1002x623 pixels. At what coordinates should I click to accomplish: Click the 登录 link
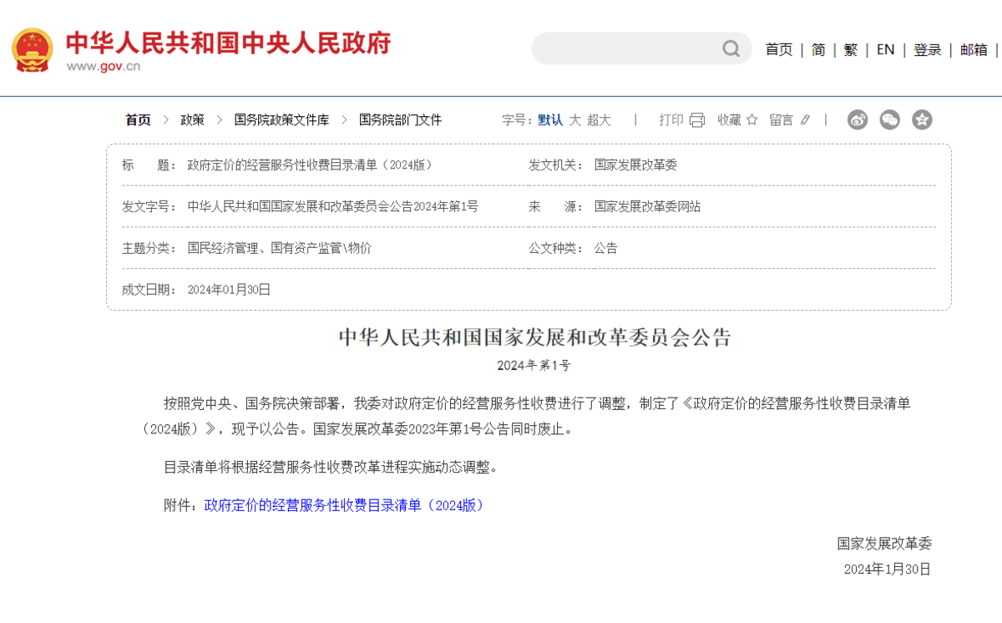[927, 49]
